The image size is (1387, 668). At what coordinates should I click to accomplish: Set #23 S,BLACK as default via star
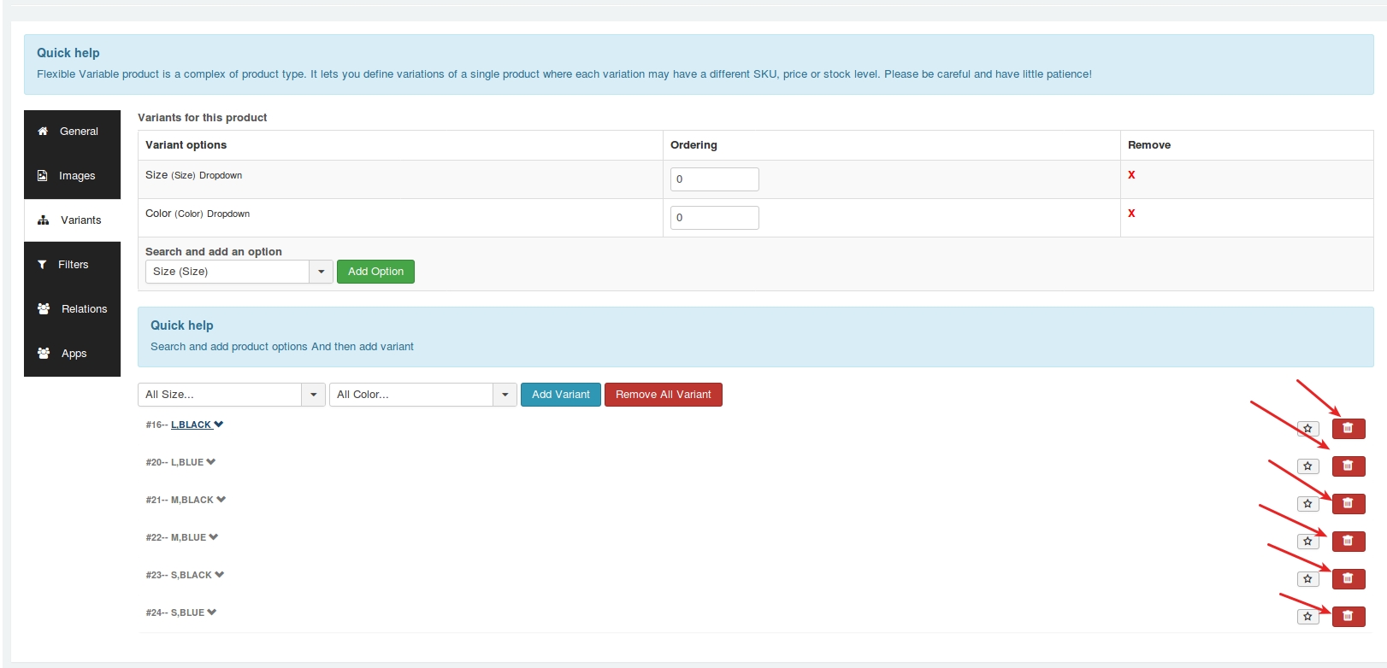[x=1307, y=579]
